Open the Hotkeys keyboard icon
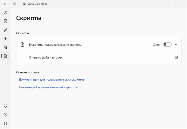187x129 pixels. click(6, 47)
